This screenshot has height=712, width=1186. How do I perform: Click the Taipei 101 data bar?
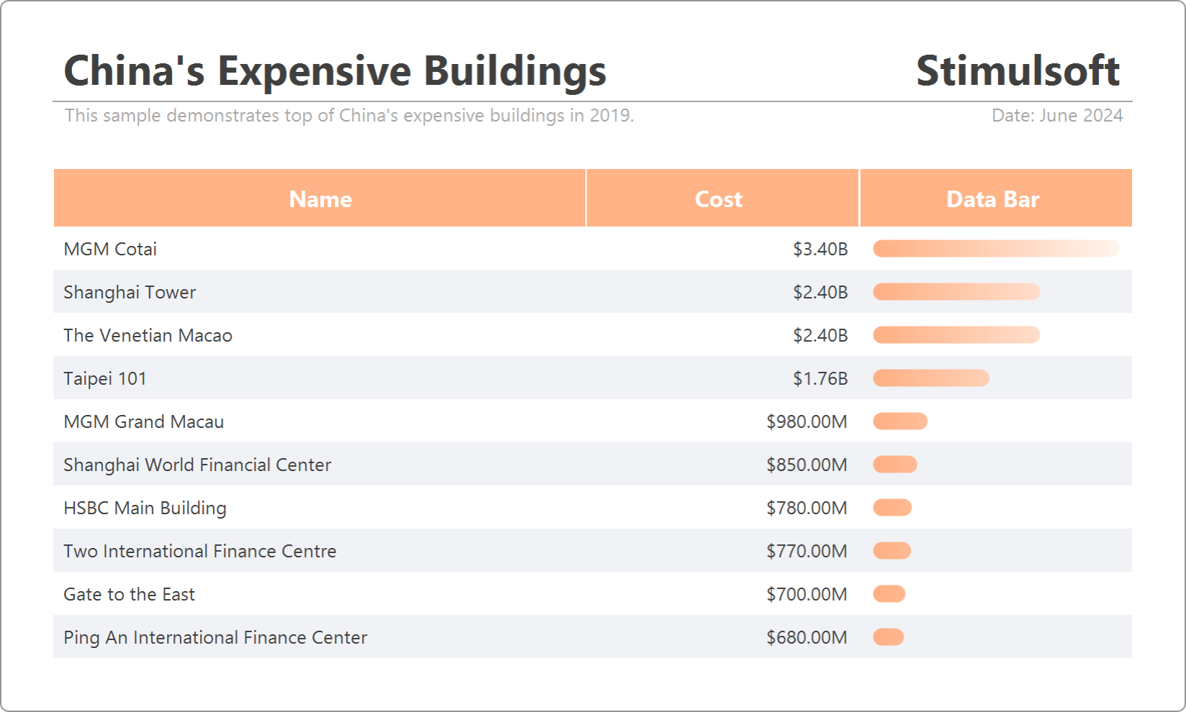pos(931,378)
